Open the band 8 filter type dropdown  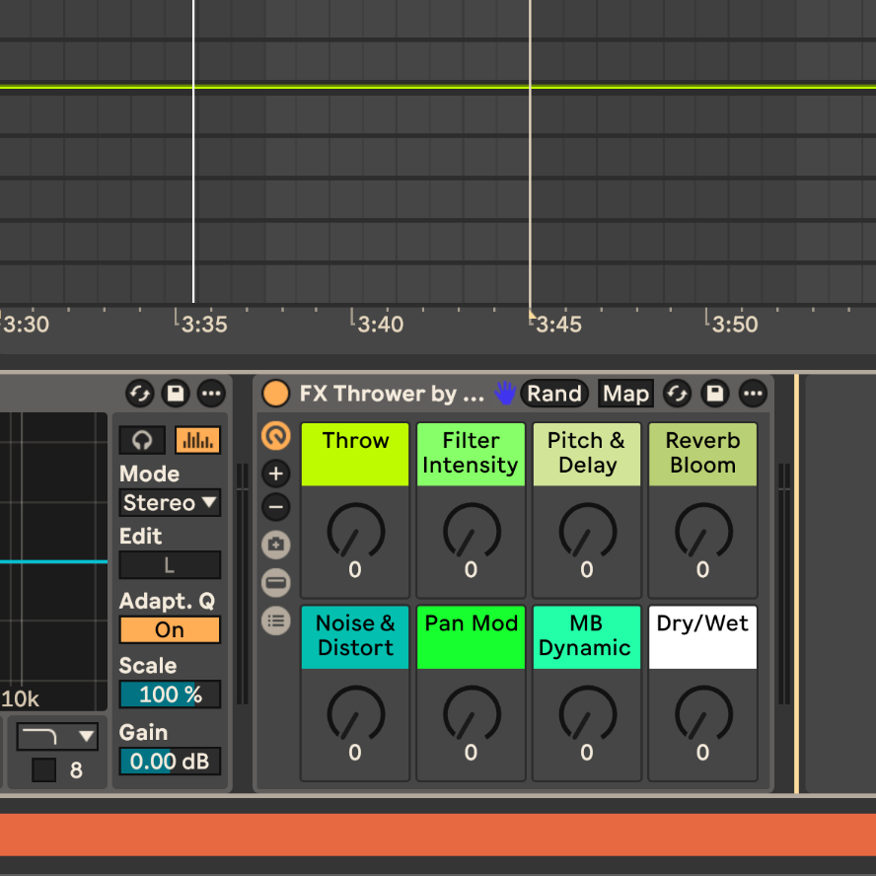(58, 735)
